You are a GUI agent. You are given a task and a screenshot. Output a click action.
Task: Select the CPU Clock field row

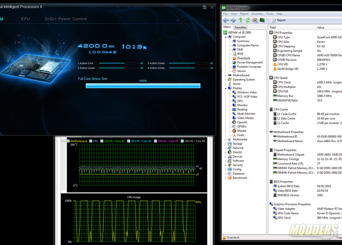[x=307, y=82]
